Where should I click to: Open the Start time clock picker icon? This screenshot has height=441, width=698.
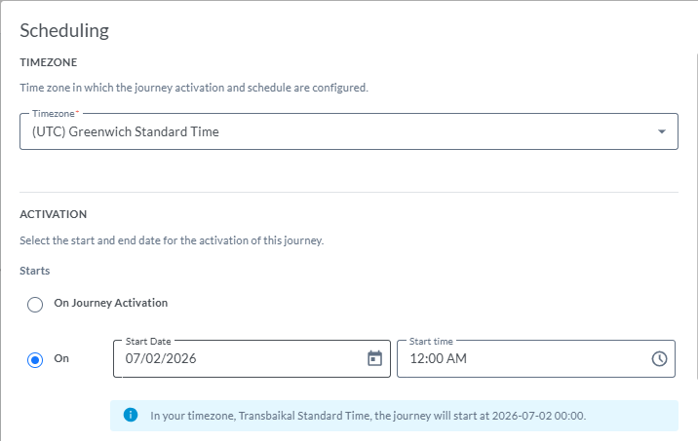pyautogui.click(x=659, y=359)
